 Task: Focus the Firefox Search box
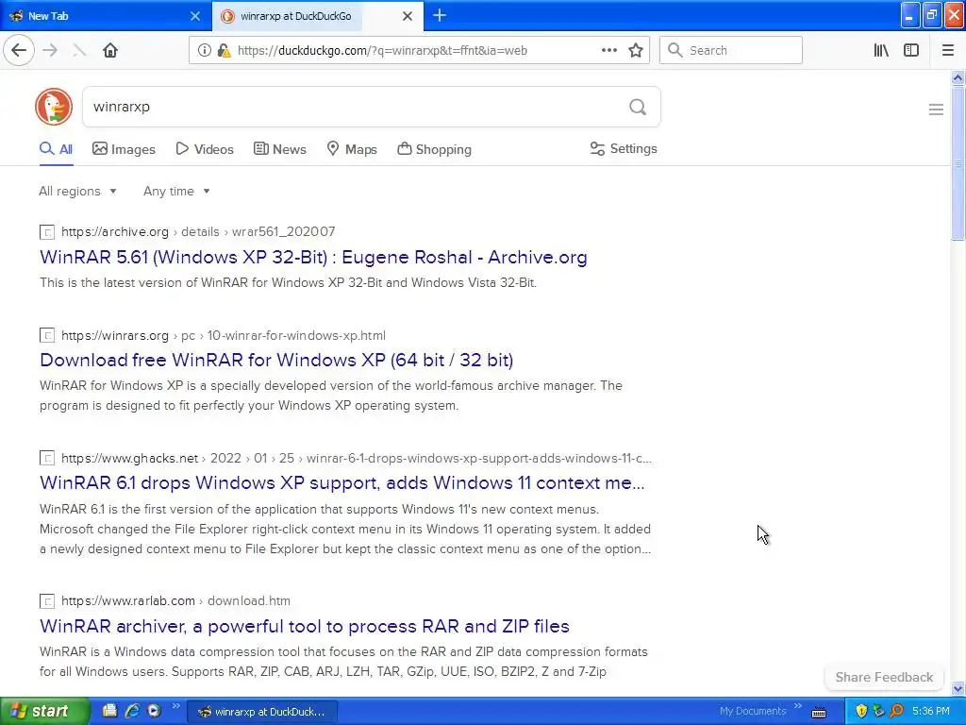731,51
